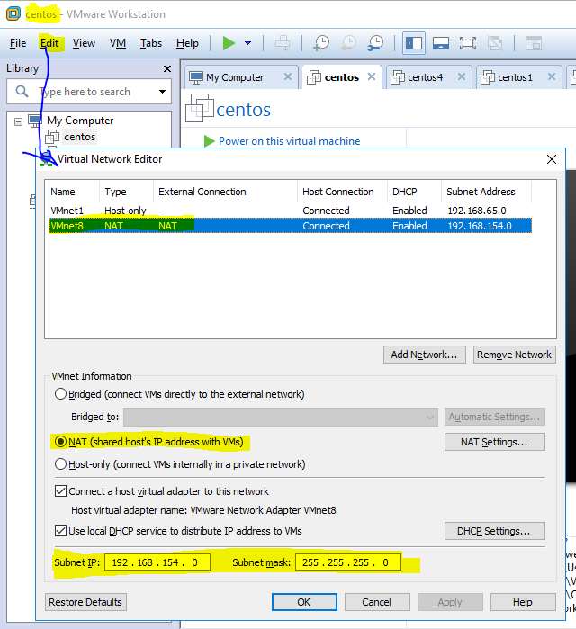Open the power options dropdown arrow
The width and height of the screenshot is (576, 629).
coord(247,43)
